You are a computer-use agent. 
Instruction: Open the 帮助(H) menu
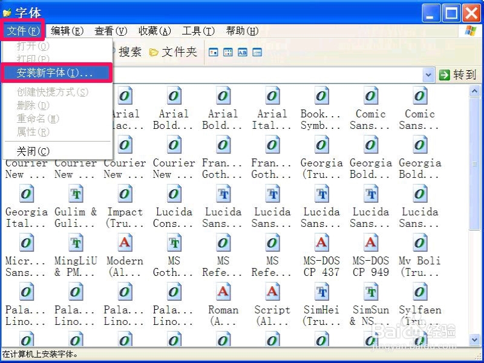242,31
